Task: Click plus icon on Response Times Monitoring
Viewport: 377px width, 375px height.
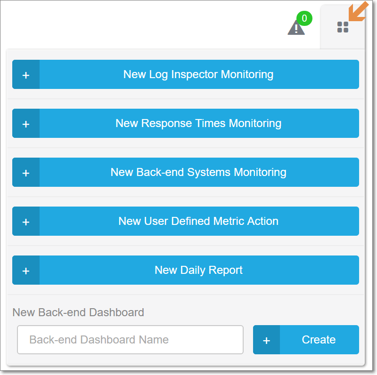Action: [26, 124]
